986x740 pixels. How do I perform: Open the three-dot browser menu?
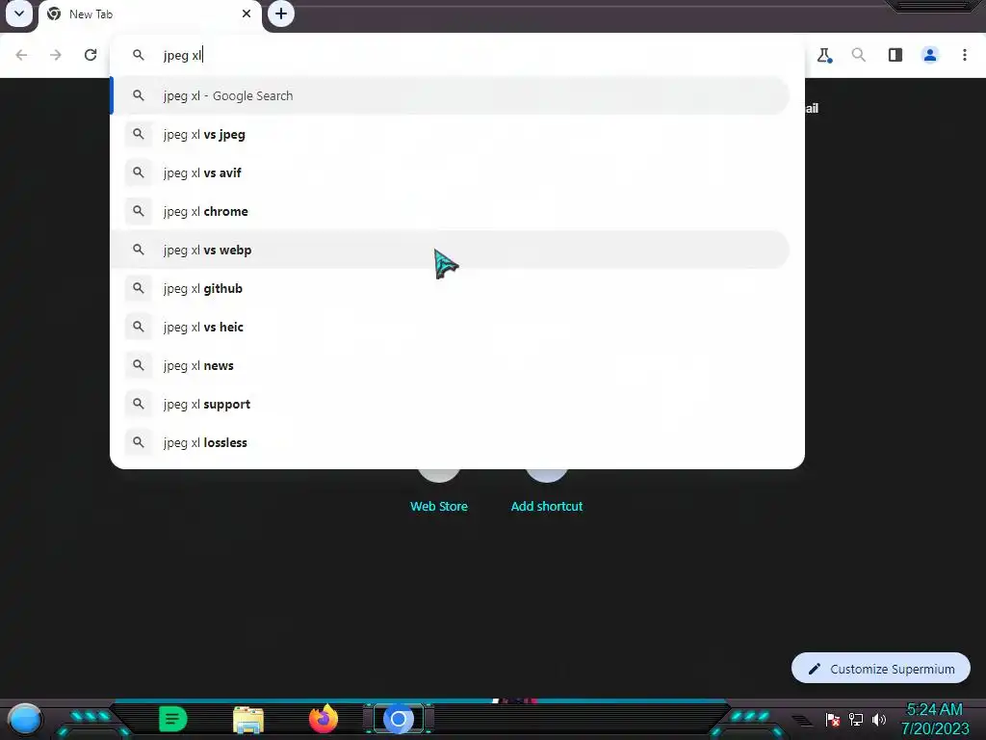click(x=965, y=55)
